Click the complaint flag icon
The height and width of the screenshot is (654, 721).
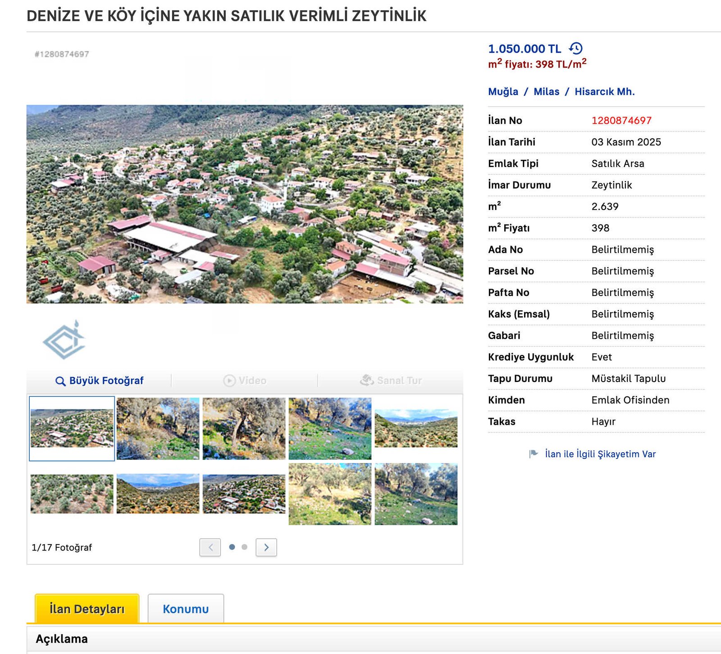(x=534, y=454)
